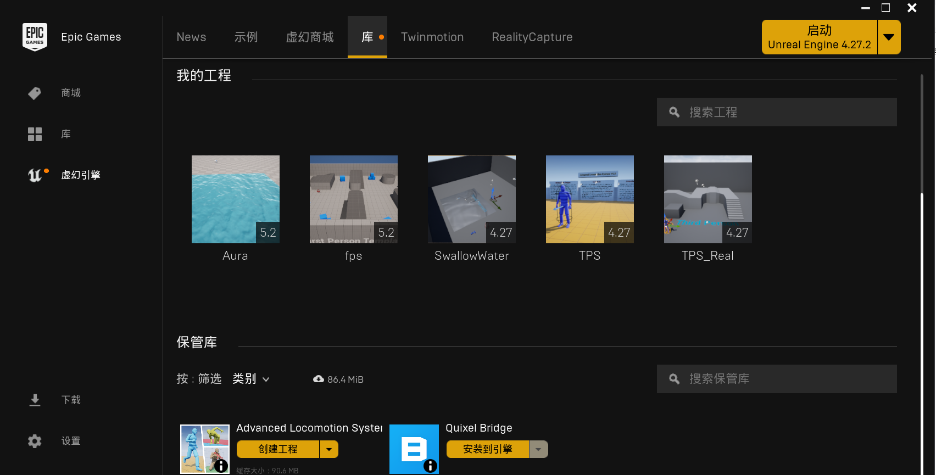Click the 我的工程 section heading

204,75
